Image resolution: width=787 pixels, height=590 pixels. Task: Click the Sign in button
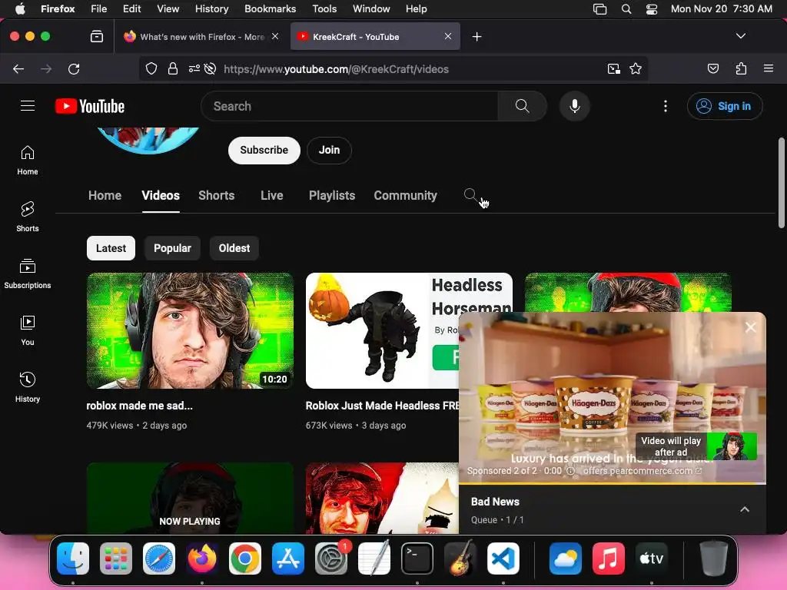(x=725, y=106)
